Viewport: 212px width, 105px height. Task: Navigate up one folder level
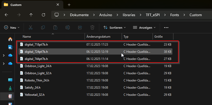tap(31, 15)
